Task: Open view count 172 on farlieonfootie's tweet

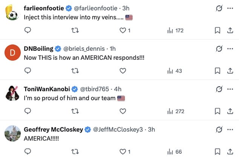Action: [175, 30]
